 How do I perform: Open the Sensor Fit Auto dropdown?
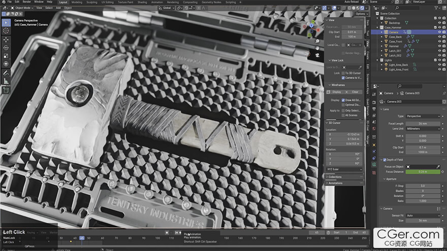423,216
